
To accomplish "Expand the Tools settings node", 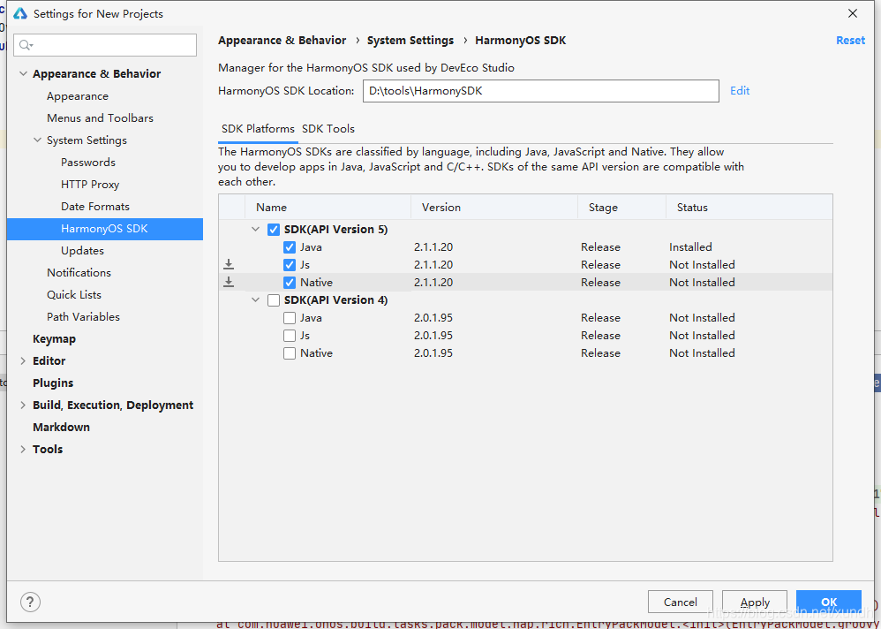I will point(23,449).
